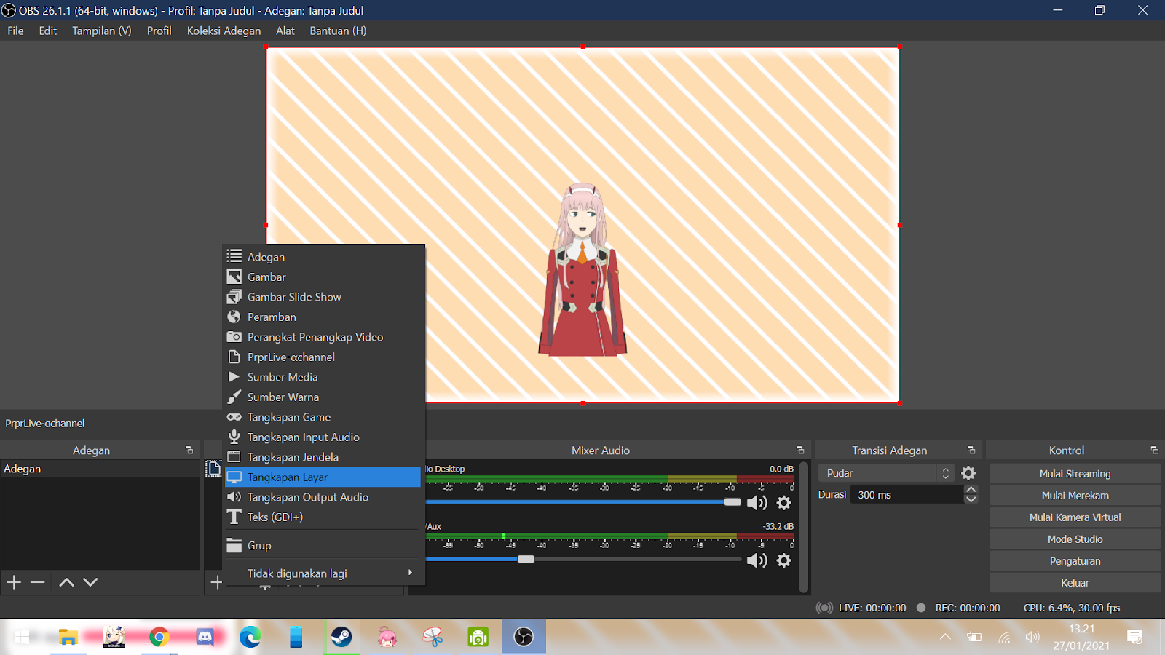The image size is (1165, 655).
Task: Adjust the Desktop Audio volume slider handle
Action: coord(732,502)
